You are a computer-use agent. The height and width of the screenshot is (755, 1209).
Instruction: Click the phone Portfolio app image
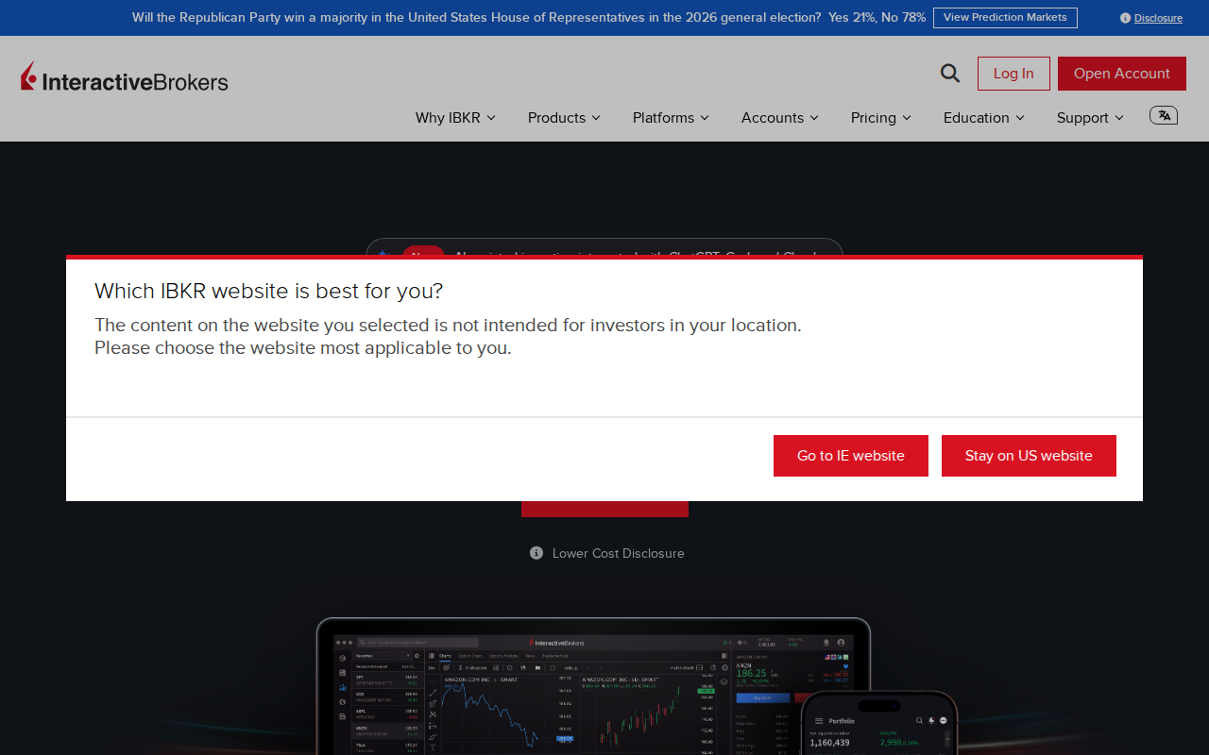pyautogui.click(x=879, y=724)
